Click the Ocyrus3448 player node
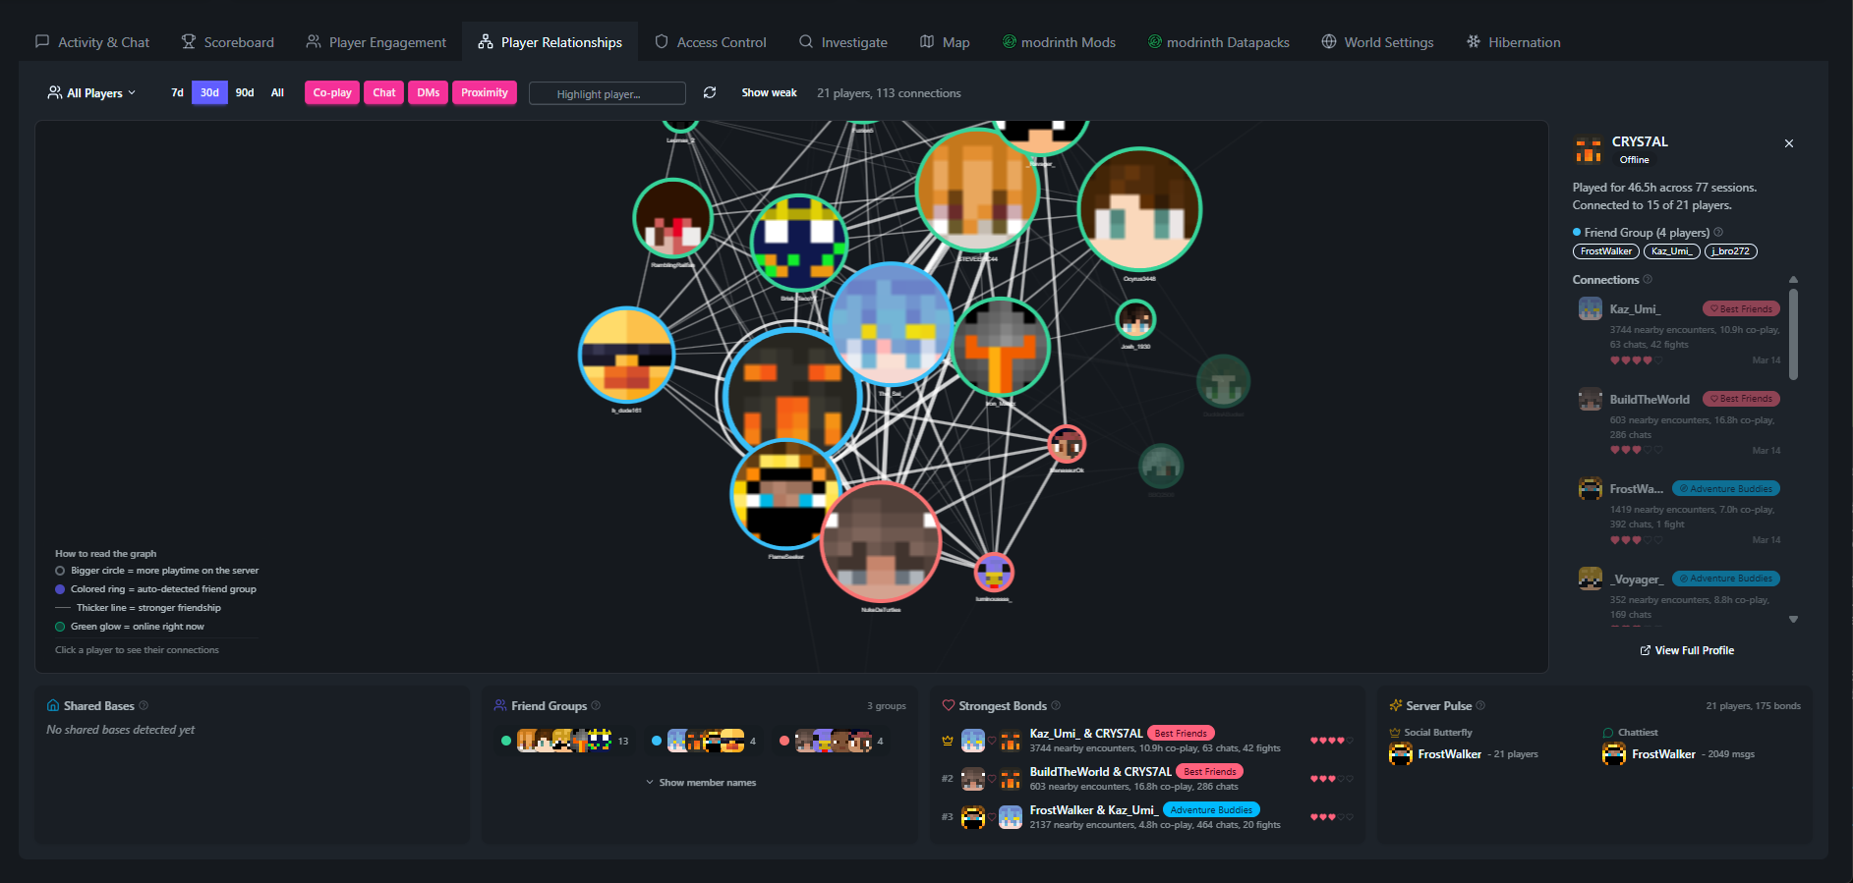The width and height of the screenshot is (1853, 883). coord(1139,209)
